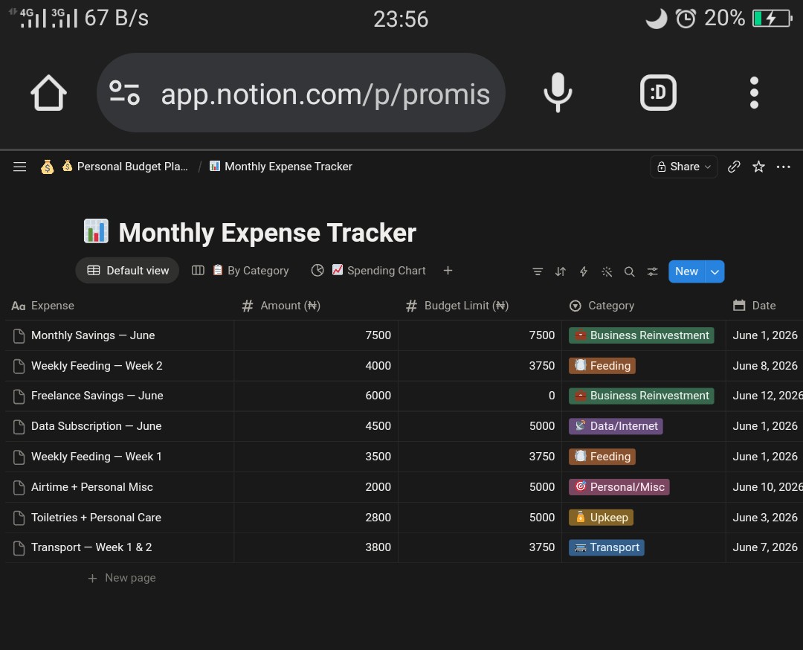Click the Upkeep category tag
Screen dimensions: 803x650
pyautogui.click(x=602, y=518)
